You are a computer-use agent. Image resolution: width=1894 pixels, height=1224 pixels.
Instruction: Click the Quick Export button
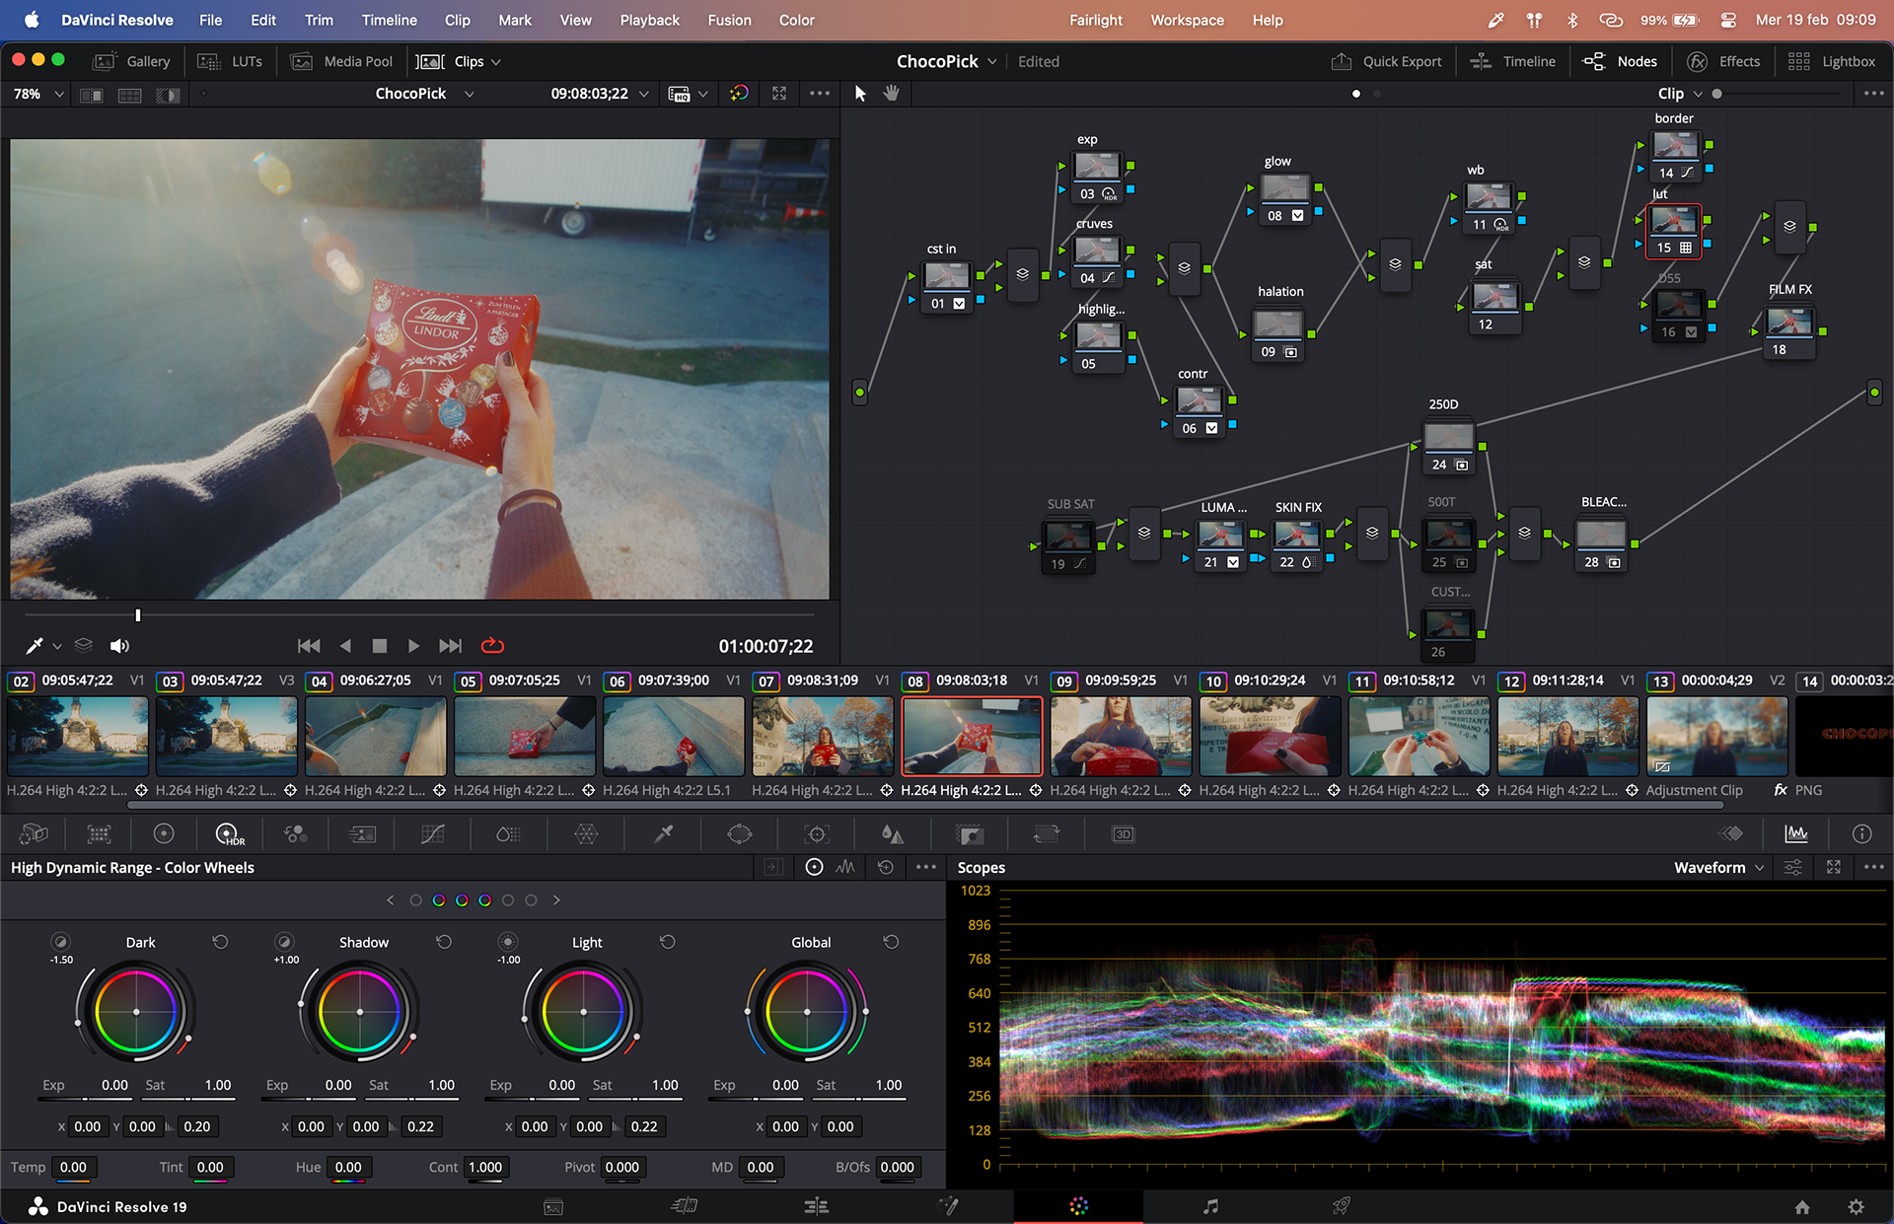(x=1386, y=61)
